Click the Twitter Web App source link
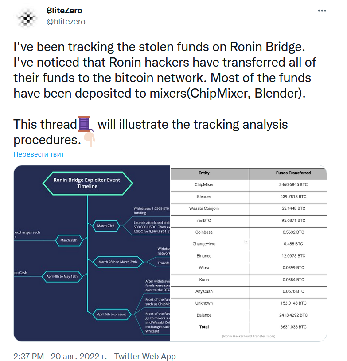This screenshot has width=347, height=361. [145, 356]
